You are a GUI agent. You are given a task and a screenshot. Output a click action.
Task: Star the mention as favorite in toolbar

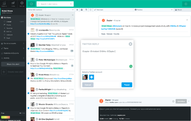[x=77, y=10]
